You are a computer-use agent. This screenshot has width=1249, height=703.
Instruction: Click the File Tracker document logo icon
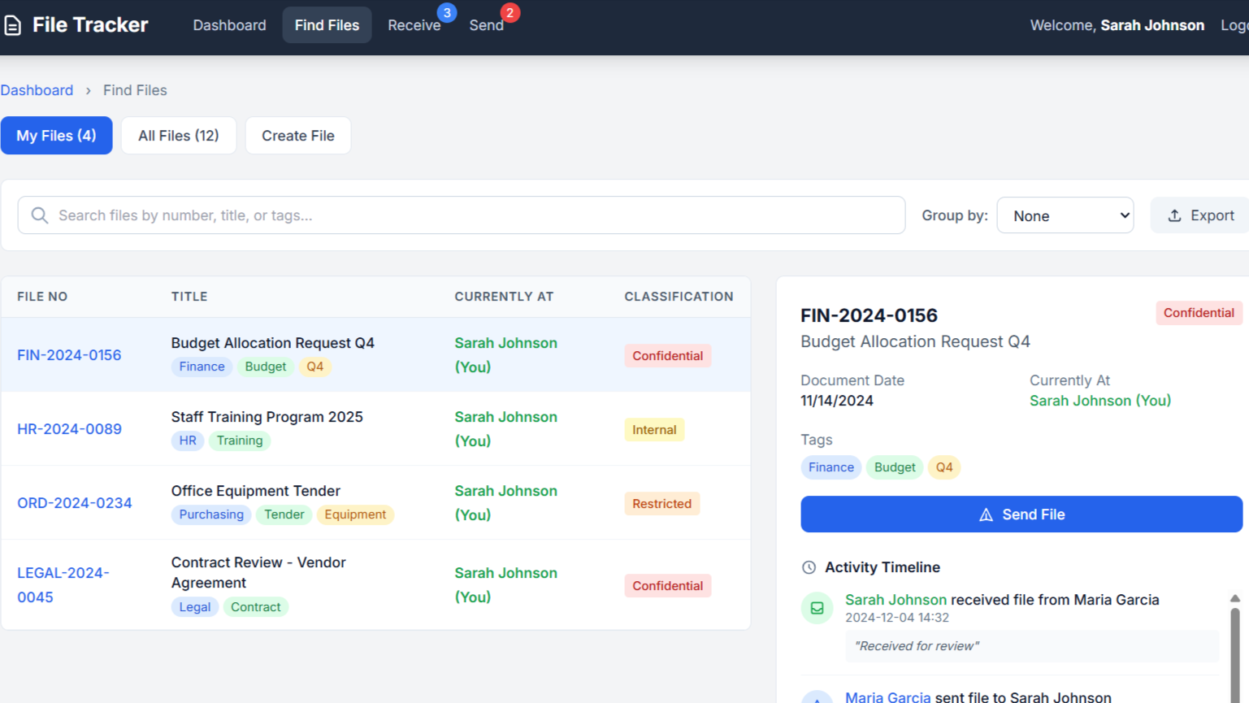coord(12,24)
